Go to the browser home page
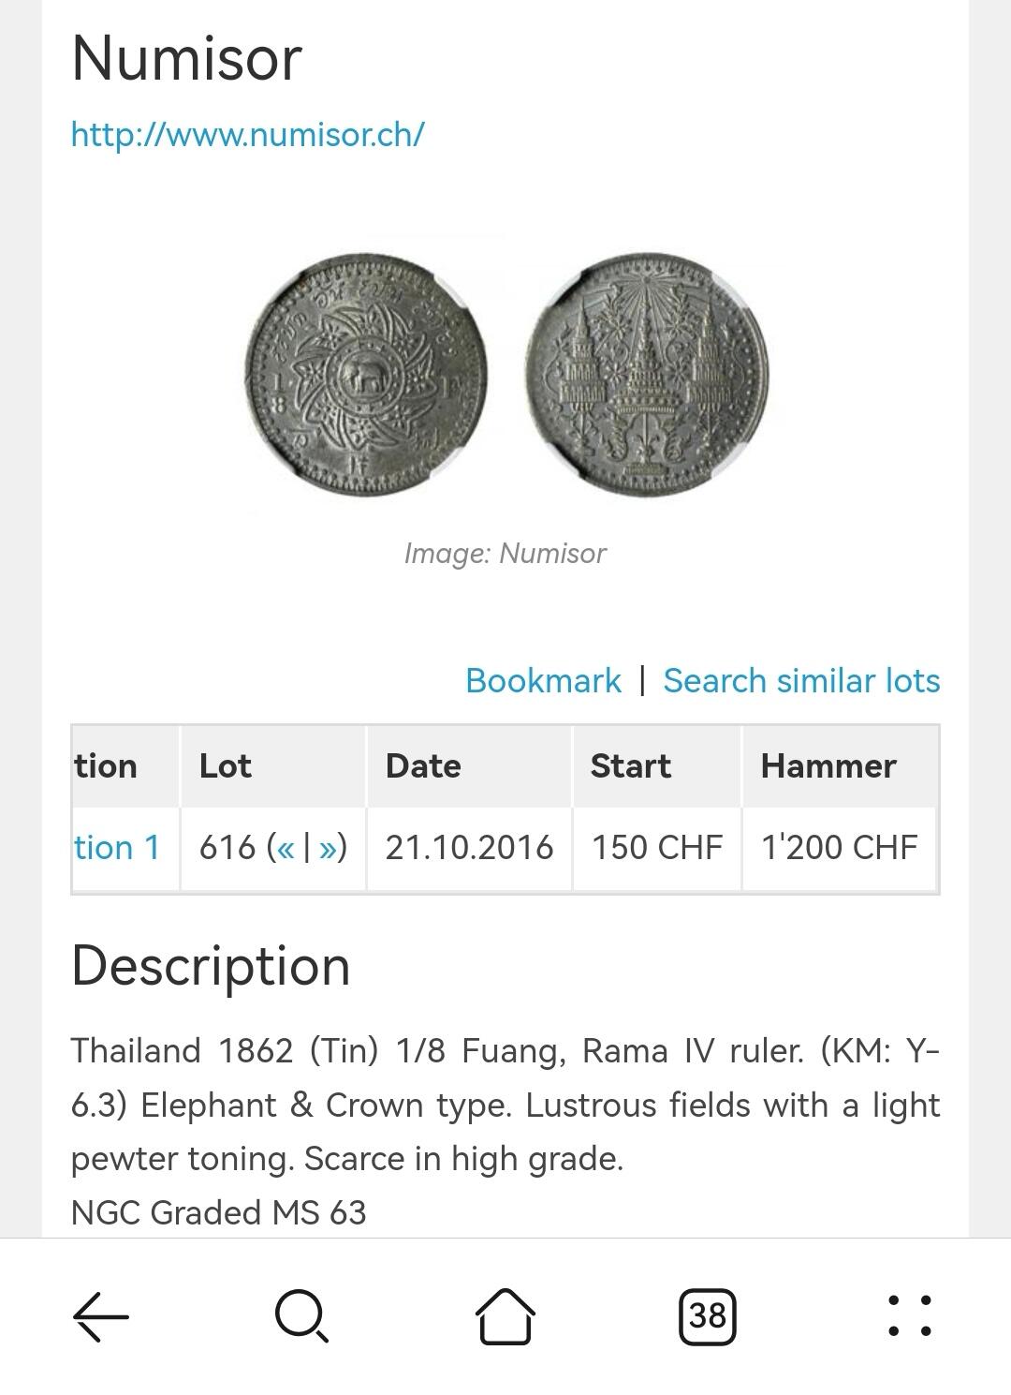 pos(505,1316)
